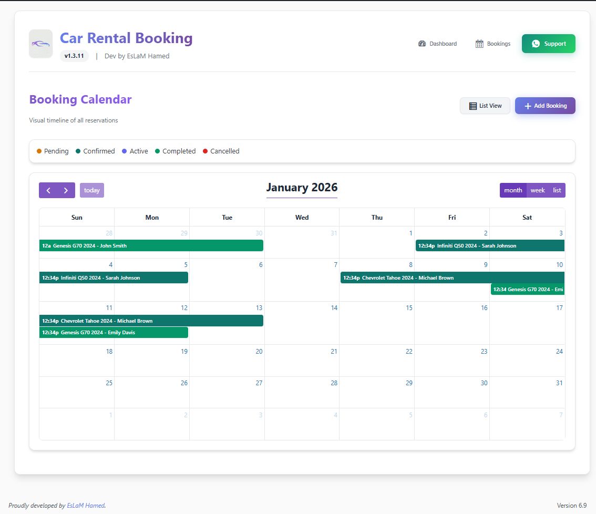Open Michael Brown Tahoe event starting January 8
The width and height of the screenshot is (596, 514).
click(x=452, y=277)
